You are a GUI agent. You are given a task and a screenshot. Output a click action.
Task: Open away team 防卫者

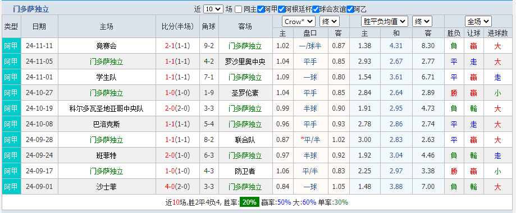tap(245, 171)
